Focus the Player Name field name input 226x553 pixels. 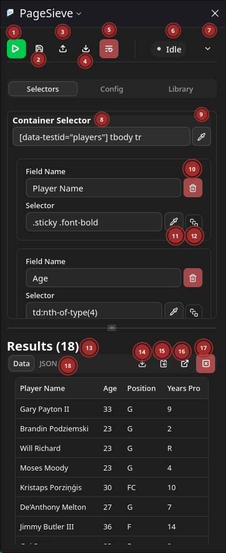tap(104, 187)
